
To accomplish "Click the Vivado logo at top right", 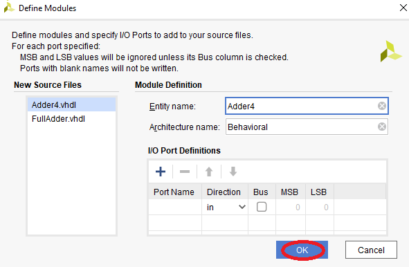I will click(x=390, y=51).
